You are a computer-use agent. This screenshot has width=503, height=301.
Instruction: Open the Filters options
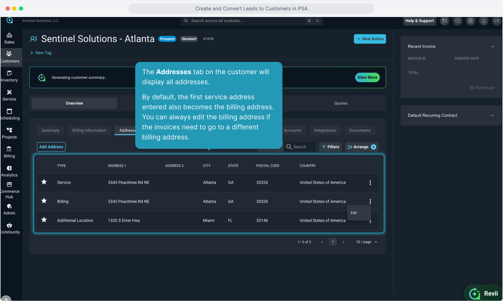pos(330,147)
